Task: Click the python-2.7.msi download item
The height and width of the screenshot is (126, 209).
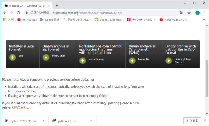Action: [x=67, y=121]
